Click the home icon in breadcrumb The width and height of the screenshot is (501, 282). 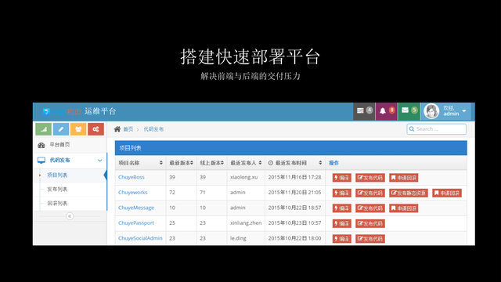point(117,129)
